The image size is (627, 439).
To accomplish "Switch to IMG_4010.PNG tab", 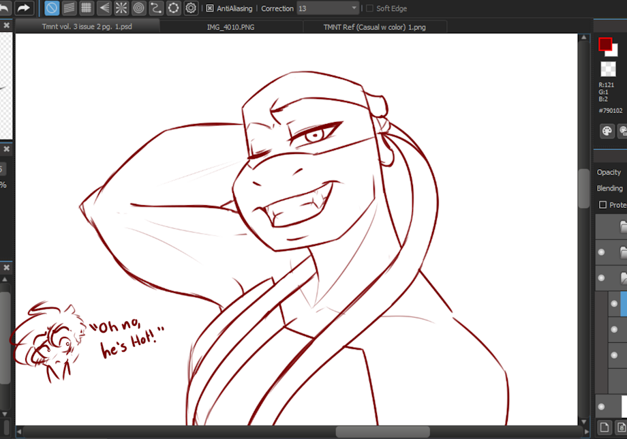I will click(231, 27).
